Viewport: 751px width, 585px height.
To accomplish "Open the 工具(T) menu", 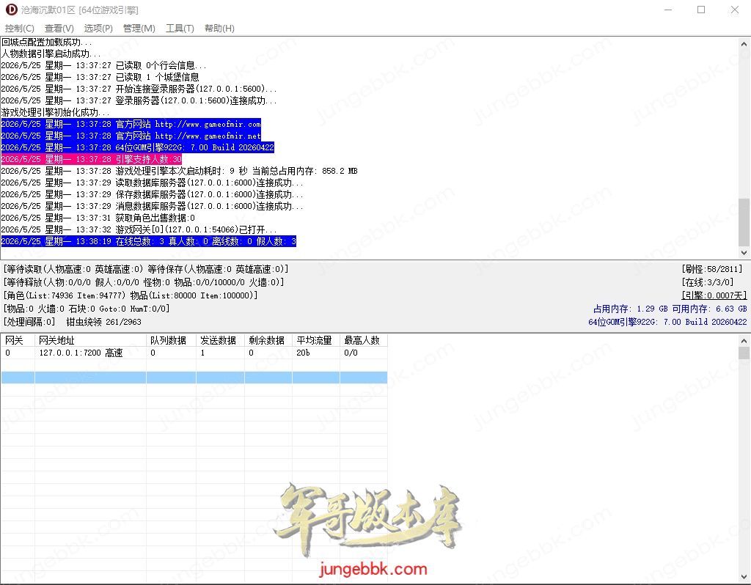I will [x=180, y=29].
